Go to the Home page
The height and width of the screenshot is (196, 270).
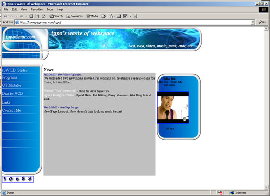(x=44, y=16)
